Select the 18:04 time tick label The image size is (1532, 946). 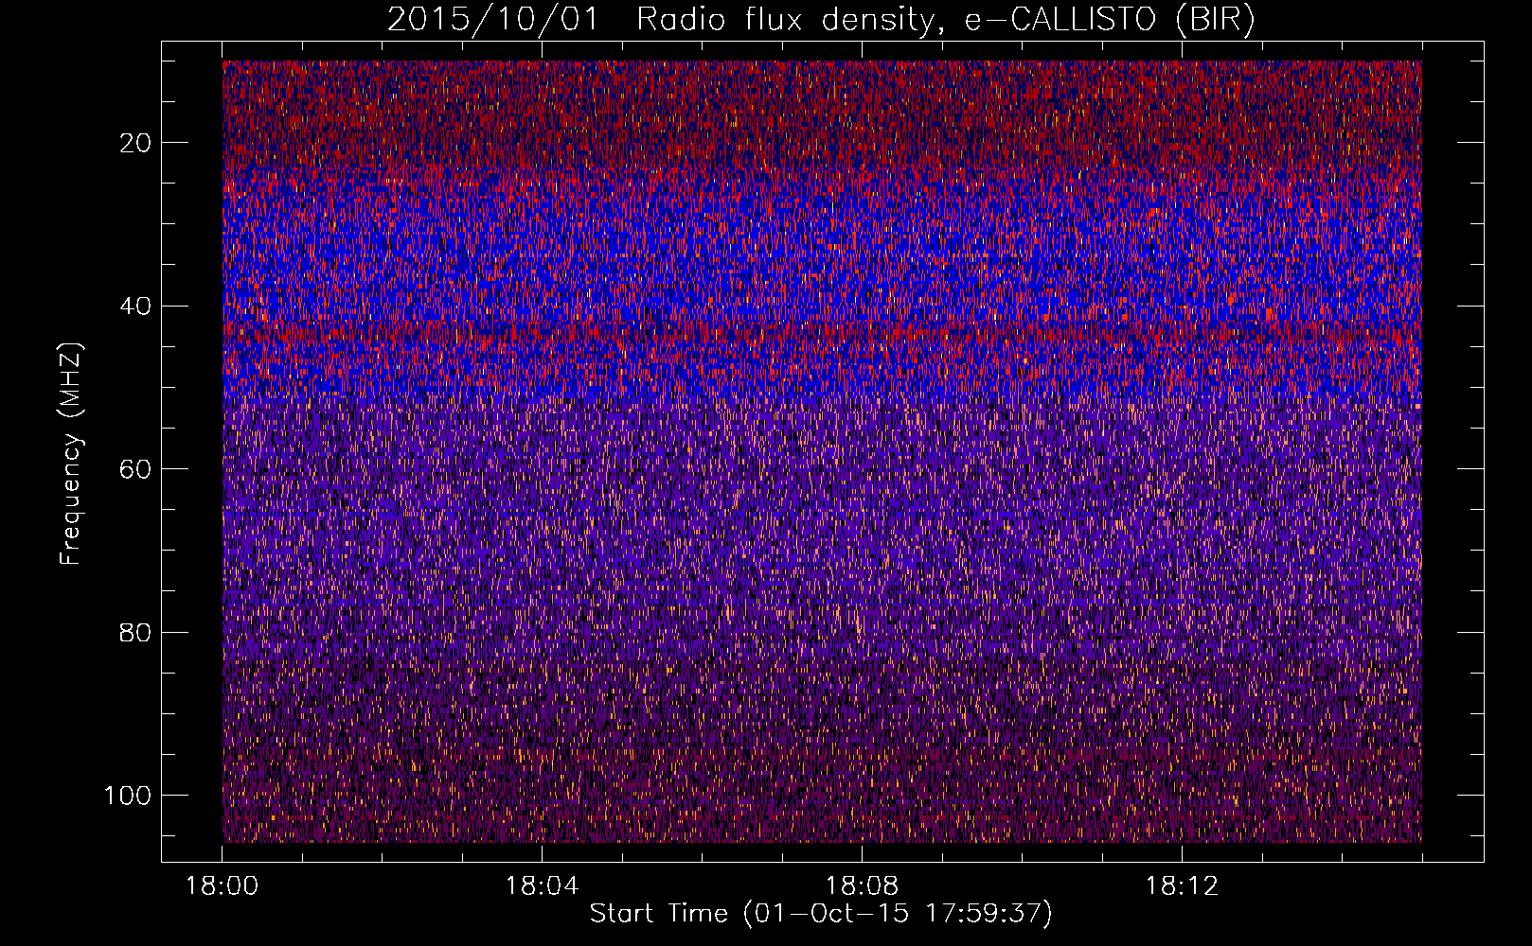point(543,886)
